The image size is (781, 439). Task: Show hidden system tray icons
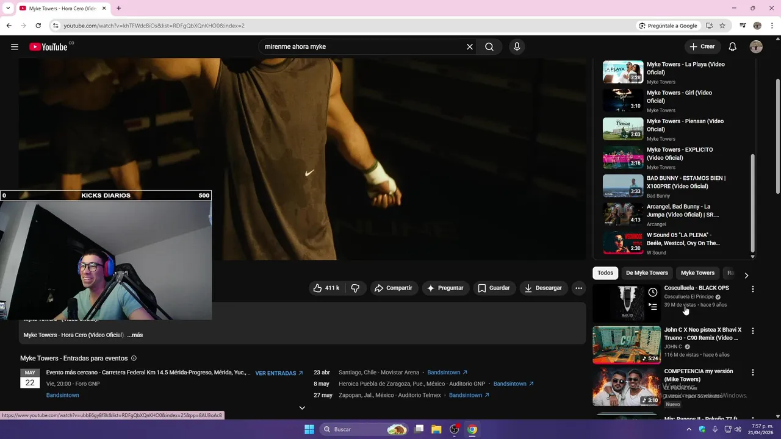(x=689, y=429)
